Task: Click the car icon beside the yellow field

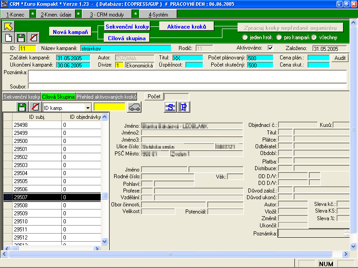Action: click(134, 107)
